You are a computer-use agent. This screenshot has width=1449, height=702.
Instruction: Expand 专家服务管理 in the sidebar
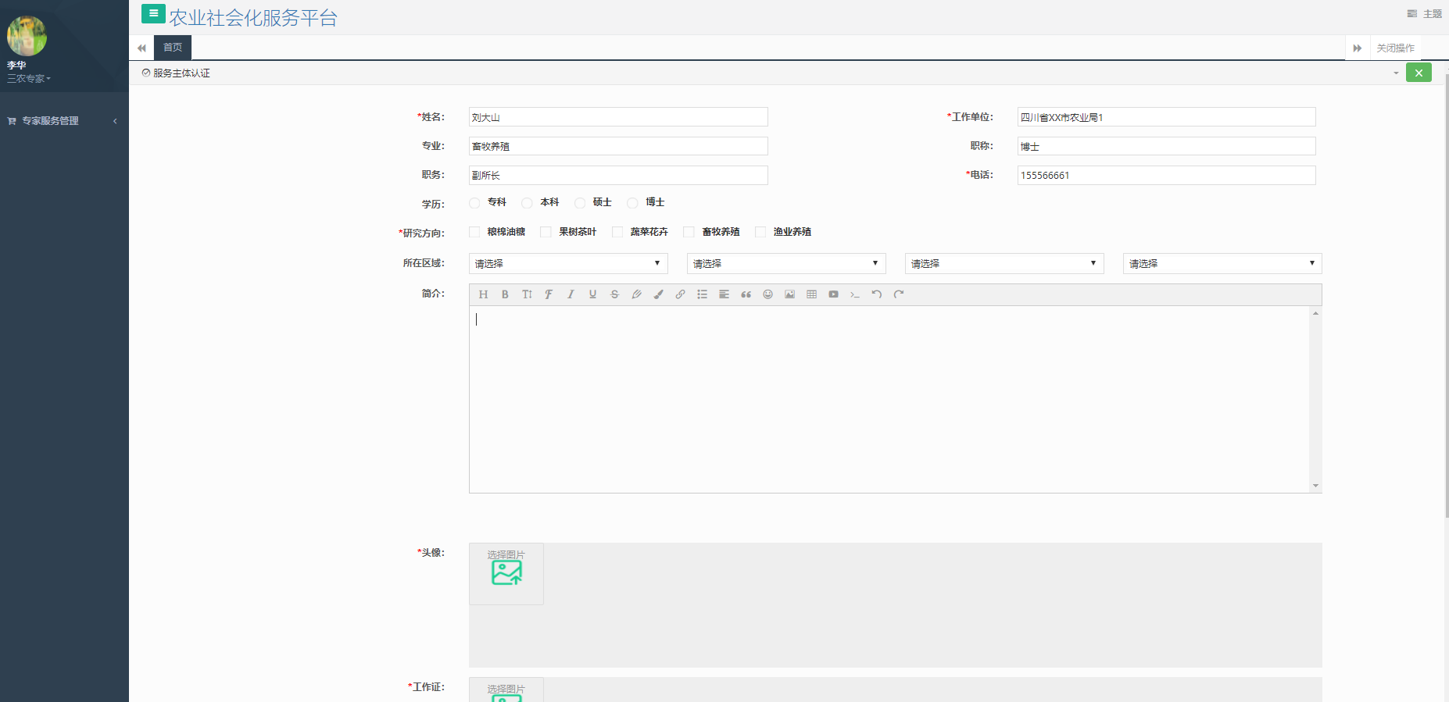coord(51,121)
